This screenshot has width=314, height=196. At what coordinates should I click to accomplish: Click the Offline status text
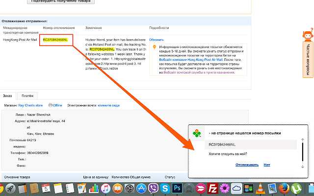click(x=57, y=105)
